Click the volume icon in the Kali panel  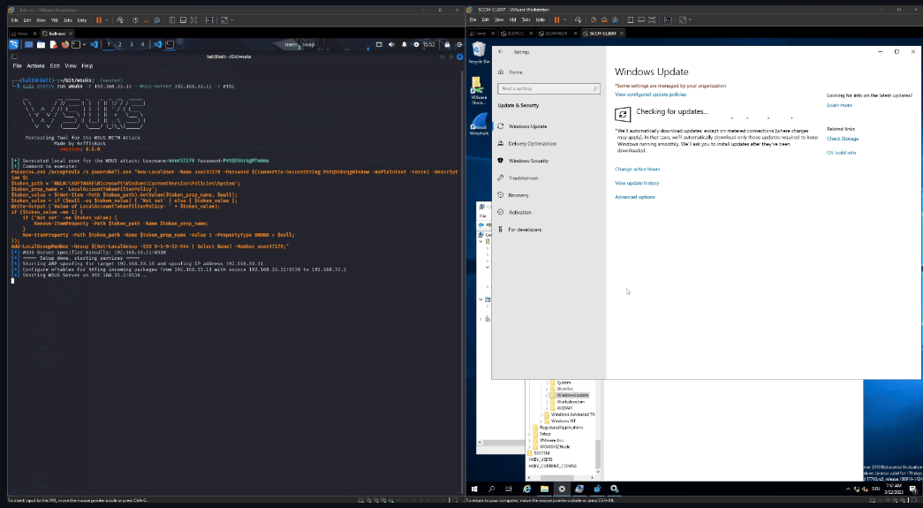point(392,44)
